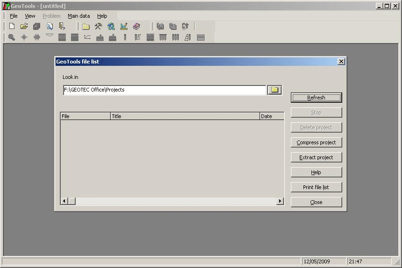Viewport: 402px width, 268px height.
Task: Click the dialog Help button
Action: [316, 172]
